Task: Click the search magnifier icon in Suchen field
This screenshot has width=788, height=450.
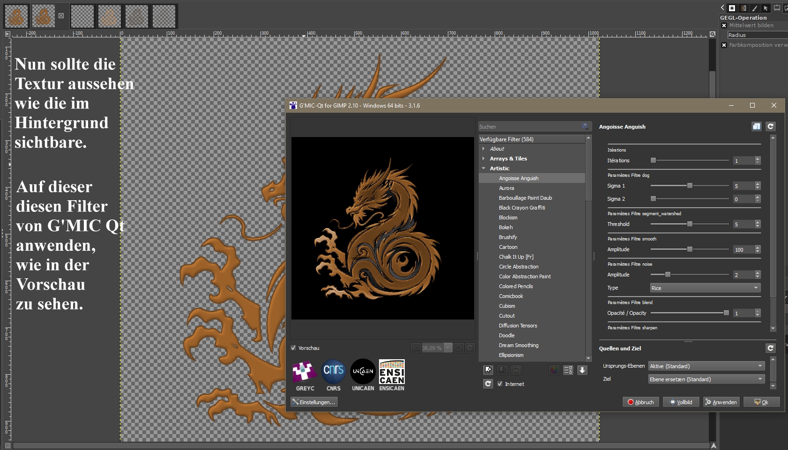Action: [x=585, y=126]
